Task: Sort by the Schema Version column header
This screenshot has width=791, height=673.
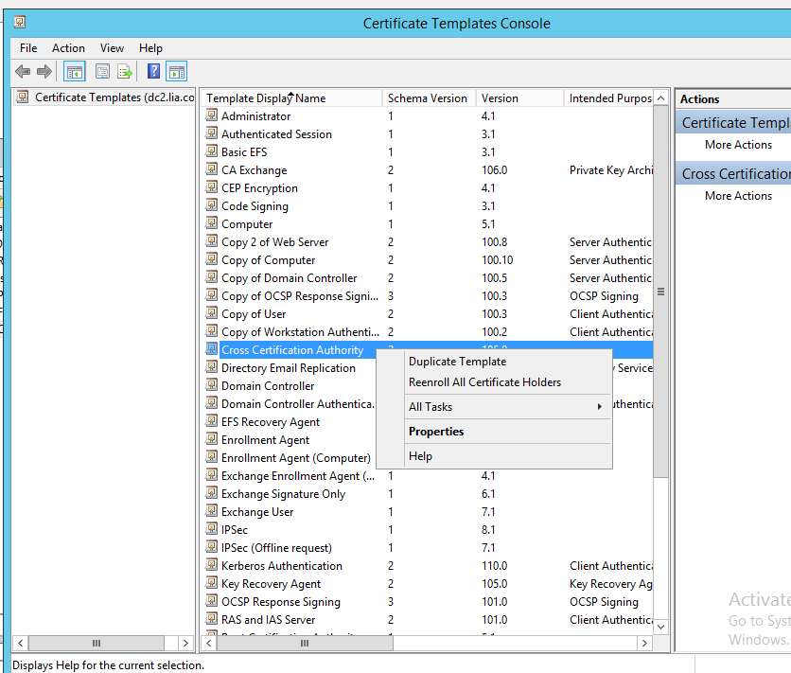Action: pos(428,98)
